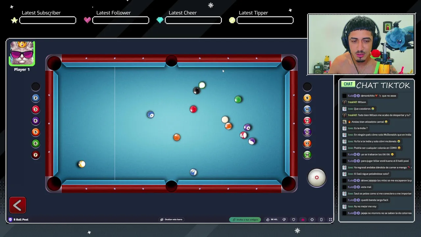Click ball 10 in the stripes rack
The height and width of the screenshot is (237, 421).
pyautogui.click(x=307, y=109)
